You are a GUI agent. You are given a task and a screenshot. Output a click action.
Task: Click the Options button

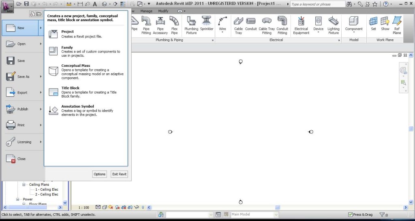[99, 174]
